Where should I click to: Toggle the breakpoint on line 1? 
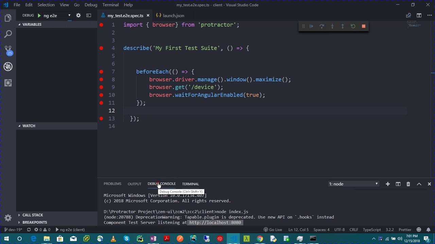(x=101, y=25)
